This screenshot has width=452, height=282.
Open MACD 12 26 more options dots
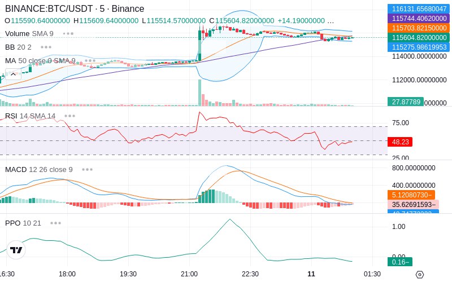pos(87,170)
